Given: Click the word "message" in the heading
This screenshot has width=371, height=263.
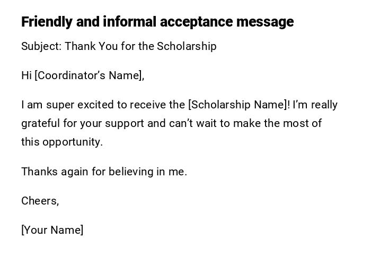Looking at the screenshot, I should (x=265, y=22).
